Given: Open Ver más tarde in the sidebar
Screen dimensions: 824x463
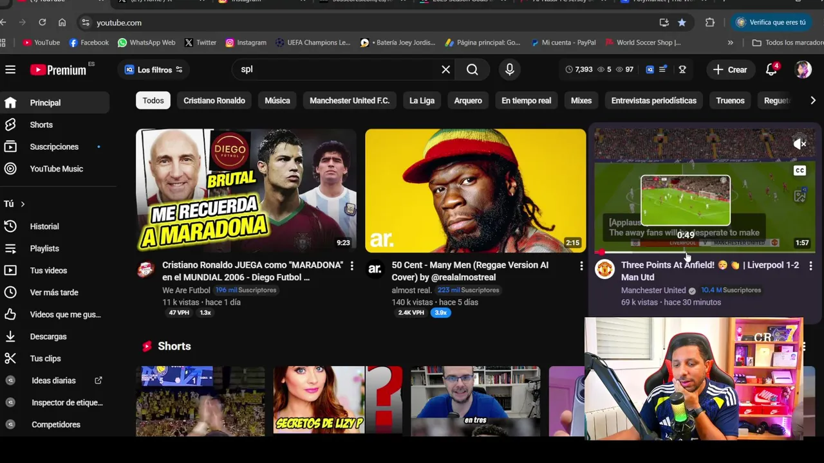Looking at the screenshot, I should pos(55,293).
